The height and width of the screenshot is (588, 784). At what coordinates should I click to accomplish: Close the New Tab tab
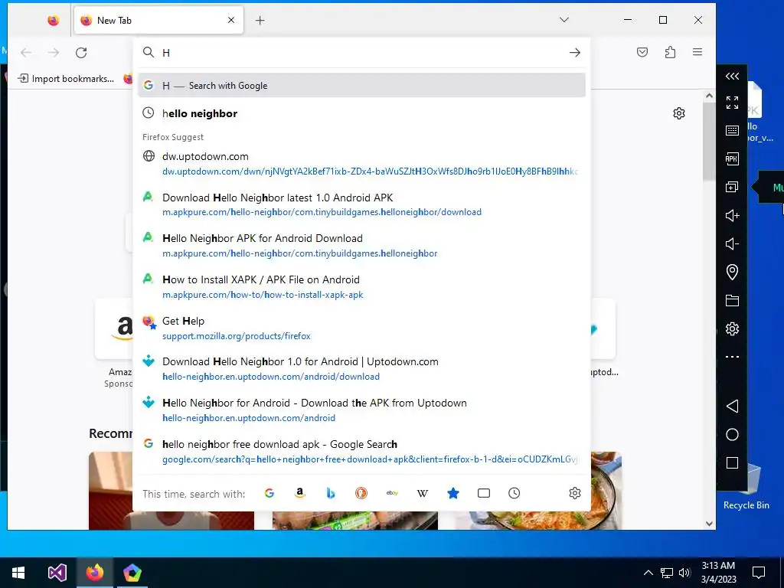pos(231,21)
